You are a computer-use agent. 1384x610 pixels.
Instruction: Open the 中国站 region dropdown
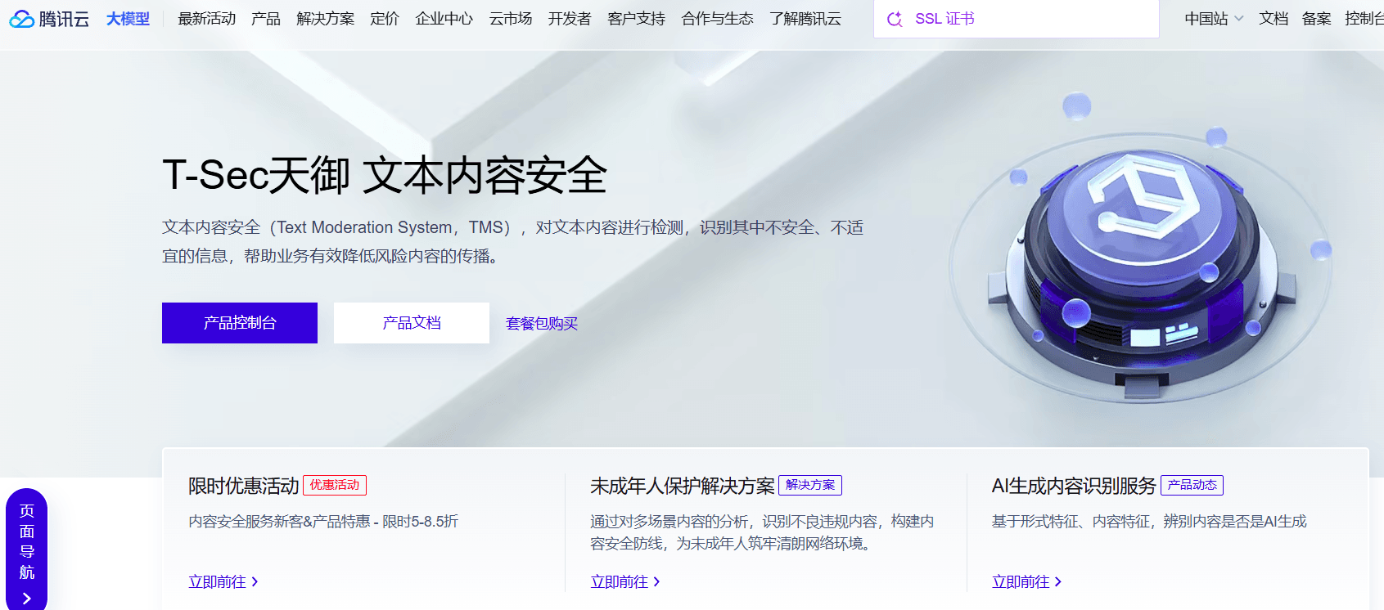1214,19
